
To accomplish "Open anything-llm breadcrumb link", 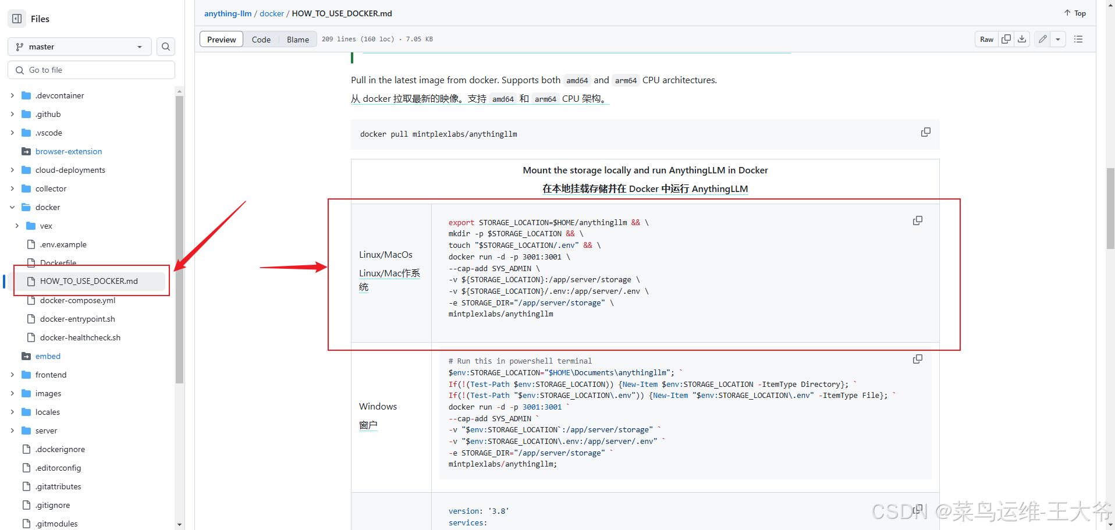I will click(x=228, y=13).
